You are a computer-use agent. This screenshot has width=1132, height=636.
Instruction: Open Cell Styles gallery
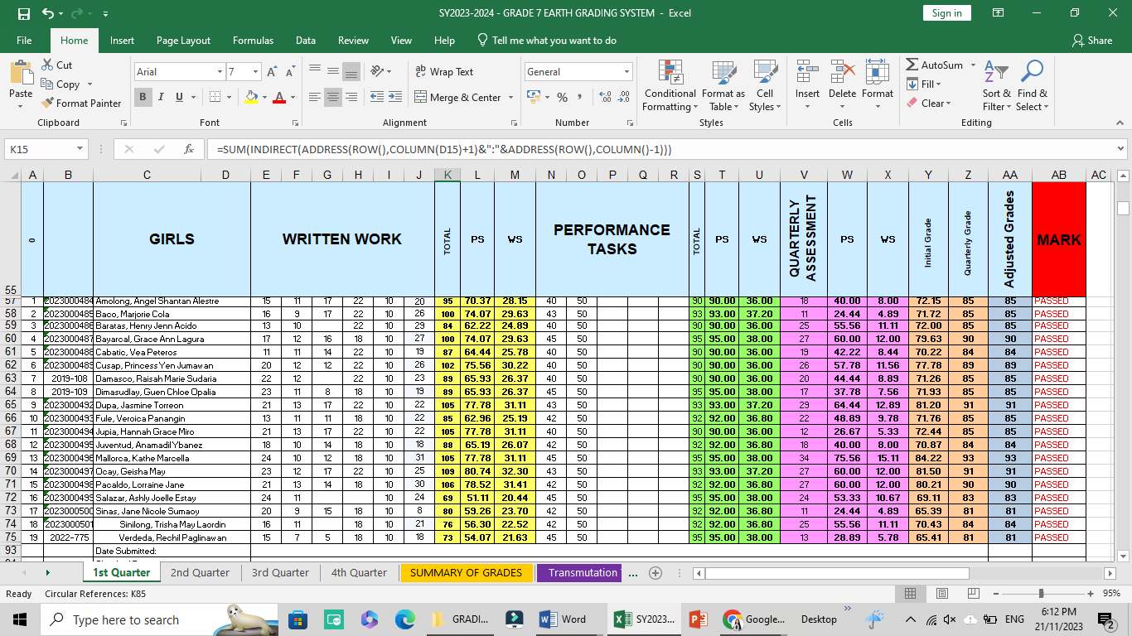coord(764,86)
